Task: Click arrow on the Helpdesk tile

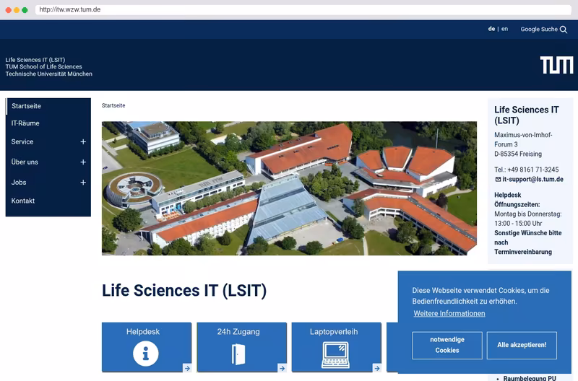Action: click(187, 368)
